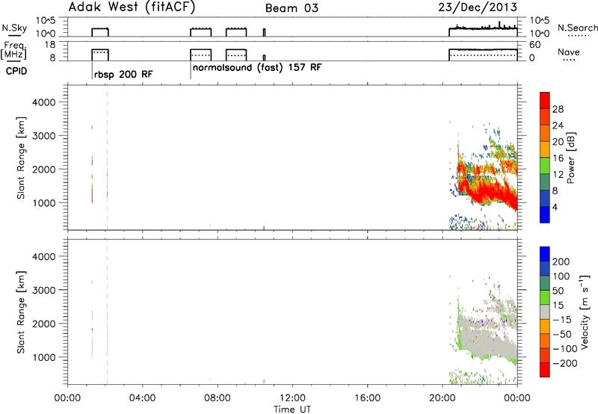Viewport: 598px width, 414px height.
Task: Click the 'rbsp 200 RF' annotation
Action: [x=123, y=74]
